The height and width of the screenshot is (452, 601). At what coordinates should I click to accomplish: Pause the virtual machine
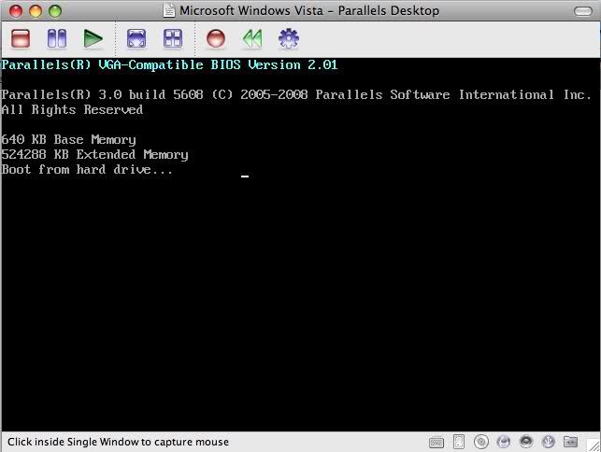pos(57,38)
